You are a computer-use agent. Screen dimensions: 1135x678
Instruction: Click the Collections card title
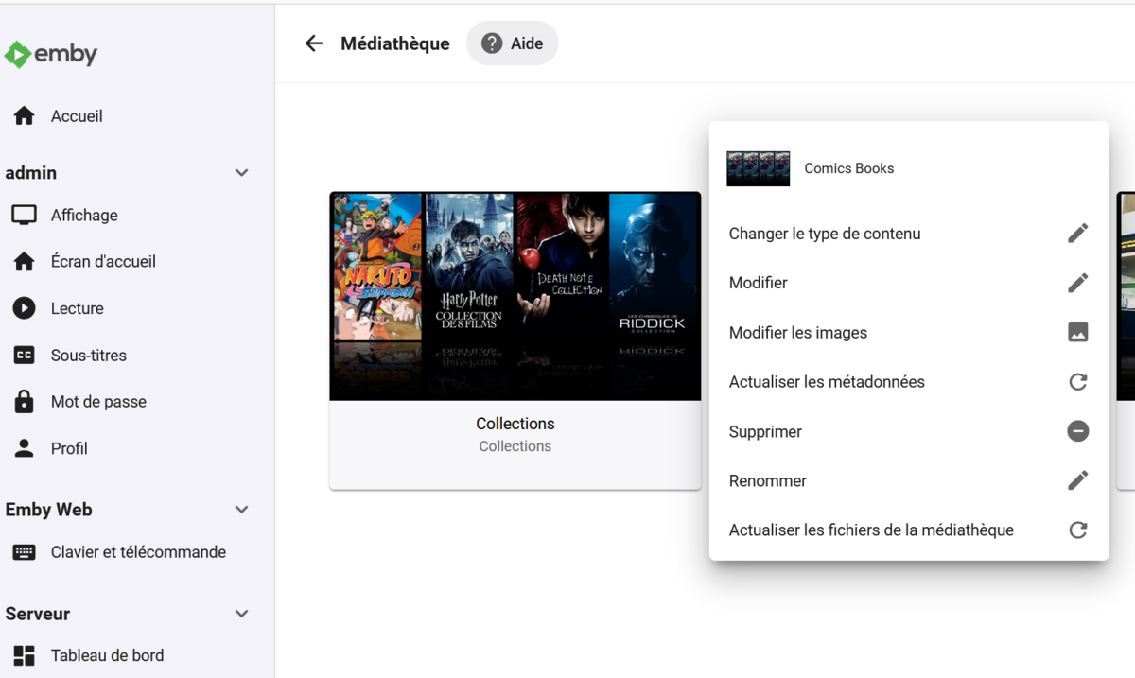coord(515,424)
